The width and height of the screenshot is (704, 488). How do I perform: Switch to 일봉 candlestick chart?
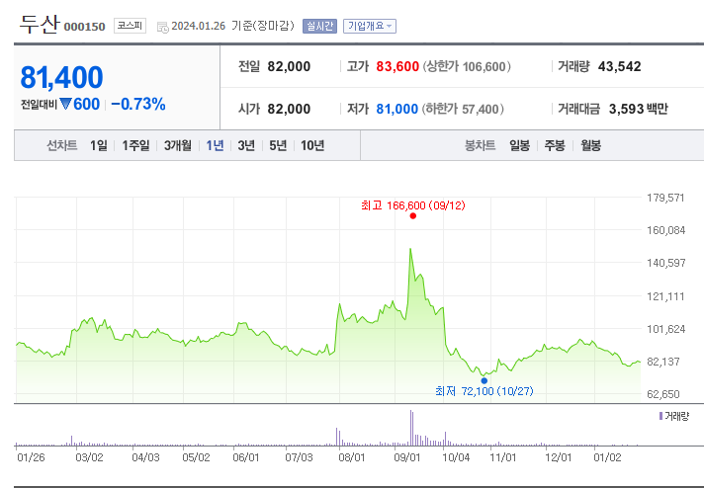(x=519, y=145)
